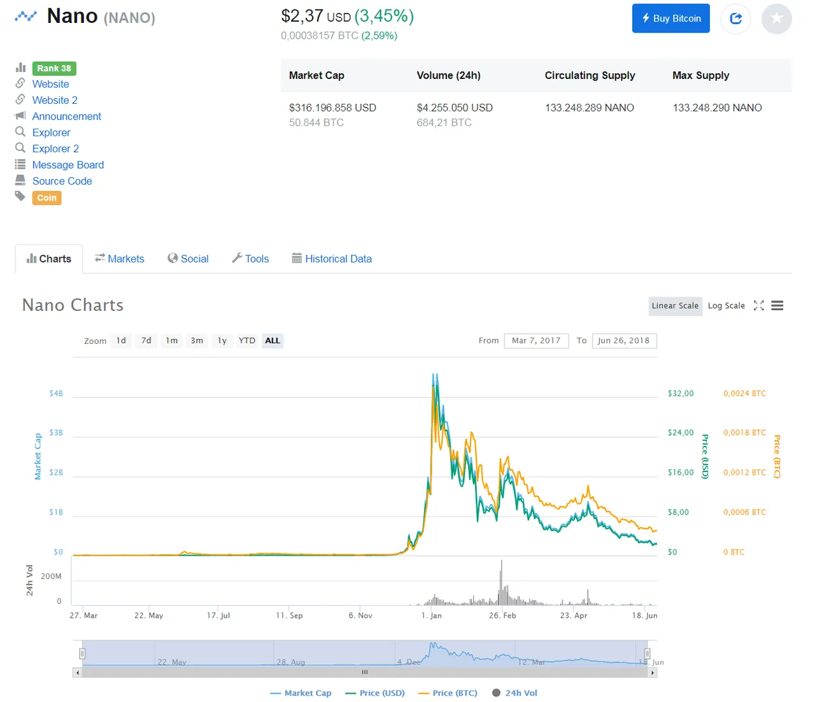Open the Message Board link
The width and height of the screenshot is (815, 702).
point(68,164)
